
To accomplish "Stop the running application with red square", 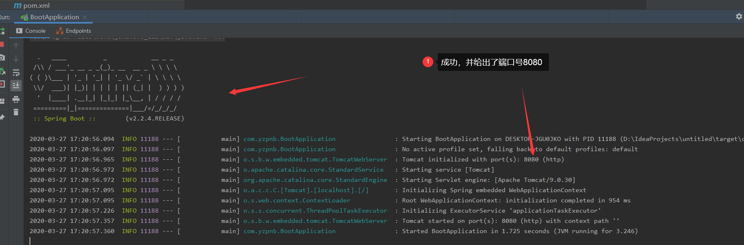I will tap(2, 44).
